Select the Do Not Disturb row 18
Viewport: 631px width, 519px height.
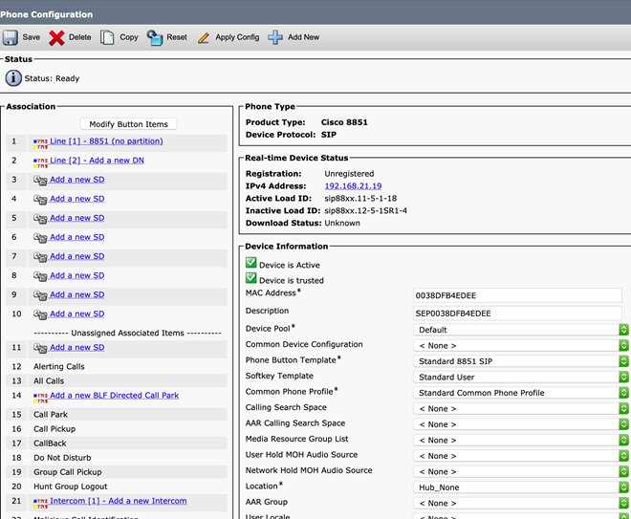coord(117,458)
